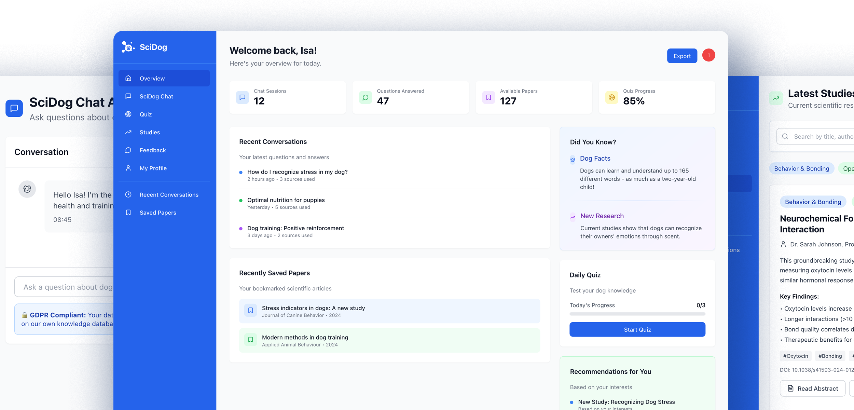Open 'New Study: Recognizing Dog Stress' recommendation
This screenshot has height=410, width=854.
coord(626,402)
